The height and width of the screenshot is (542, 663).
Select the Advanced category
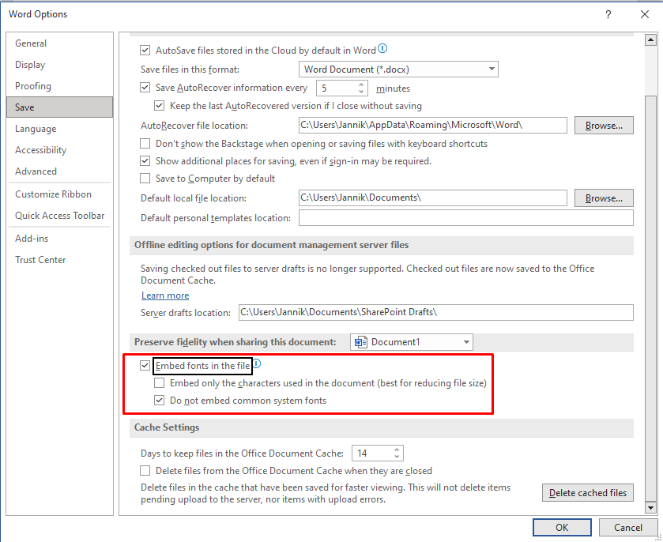[x=59, y=171]
